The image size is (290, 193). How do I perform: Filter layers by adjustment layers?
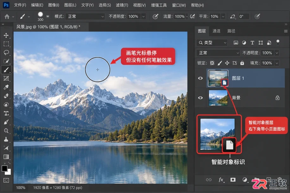coord(244,43)
